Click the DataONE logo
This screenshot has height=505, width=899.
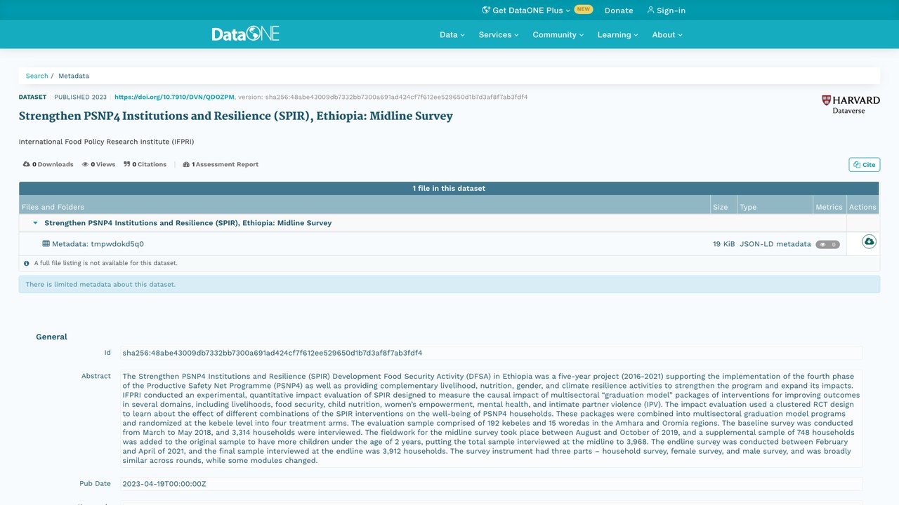[x=245, y=34]
